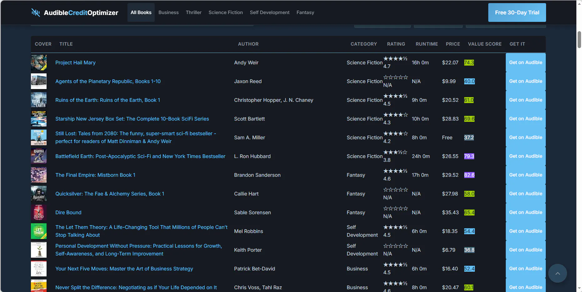Get Project Hail Mary on Audible
582x292 pixels.
[526, 62]
